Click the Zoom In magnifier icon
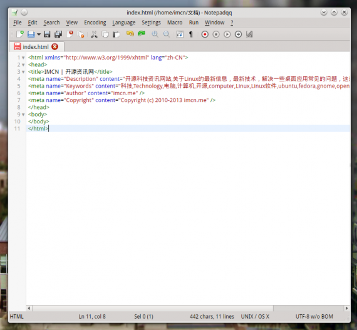 click(x=155, y=34)
